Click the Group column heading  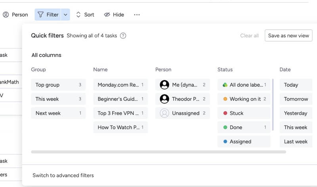click(38, 70)
